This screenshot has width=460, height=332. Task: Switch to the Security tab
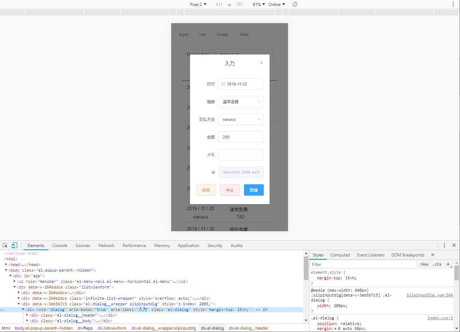point(215,246)
